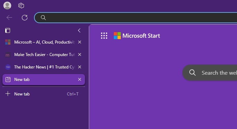Click the Microsoft tab favicon
Image resolution: width=237 pixels, height=129 pixels.
coord(8,42)
